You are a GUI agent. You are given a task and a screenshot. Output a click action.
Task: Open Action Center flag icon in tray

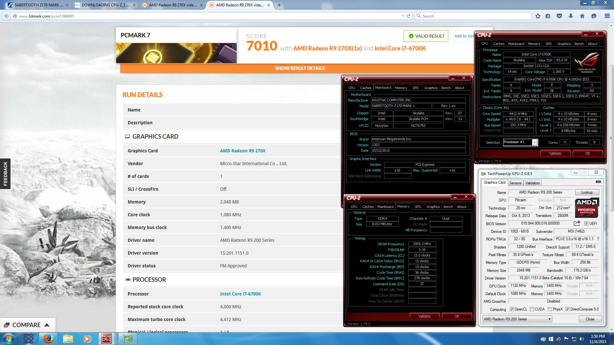pos(566,339)
